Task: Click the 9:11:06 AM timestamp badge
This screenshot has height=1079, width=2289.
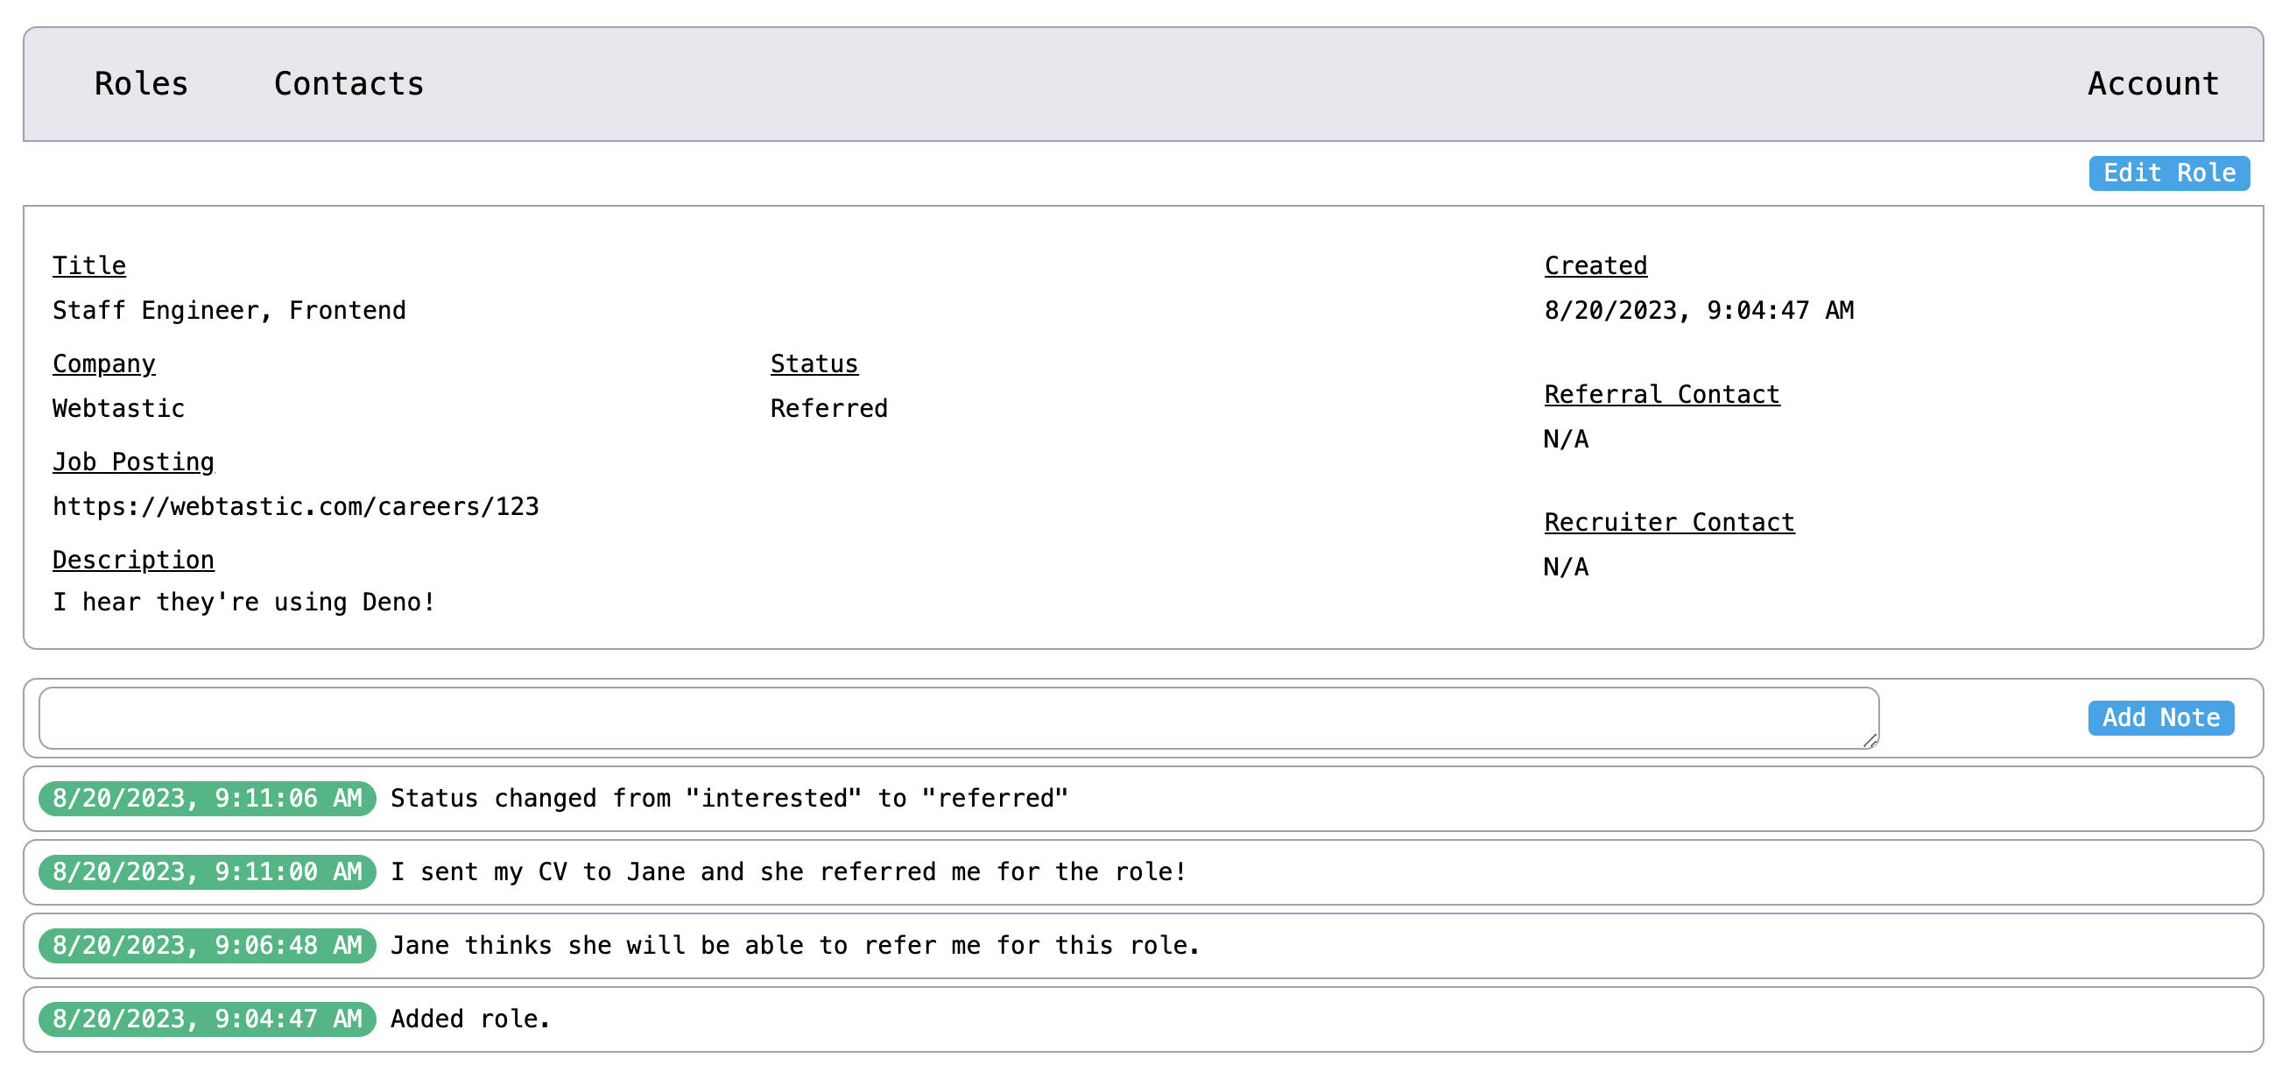Action: click(207, 798)
